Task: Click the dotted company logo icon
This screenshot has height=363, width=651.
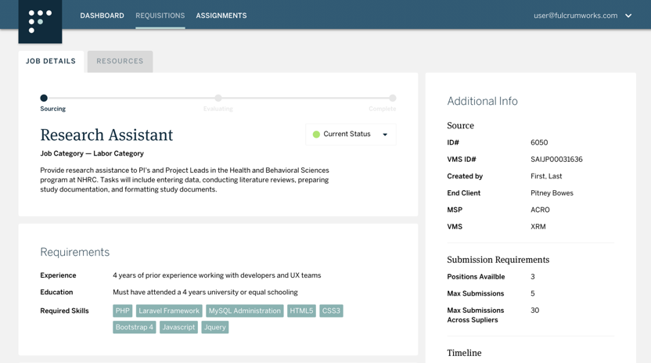Action: (40, 21)
